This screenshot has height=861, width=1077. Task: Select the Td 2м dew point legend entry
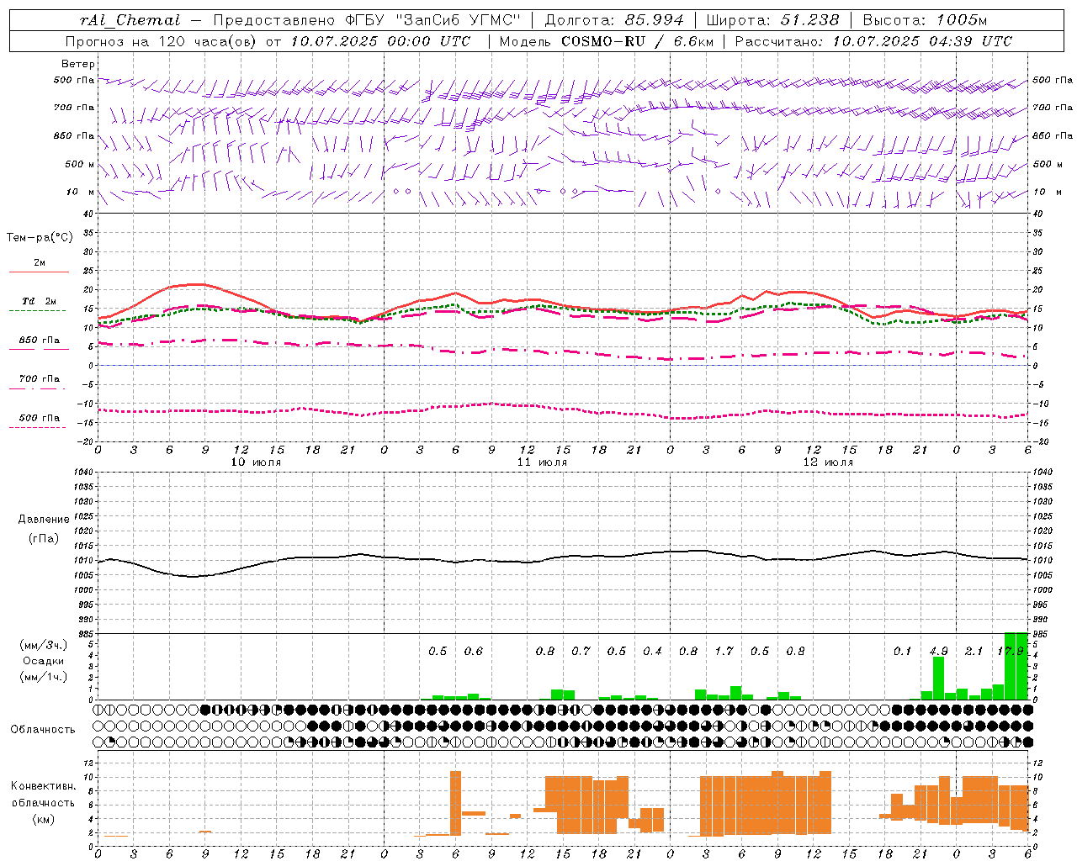[x=40, y=301]
